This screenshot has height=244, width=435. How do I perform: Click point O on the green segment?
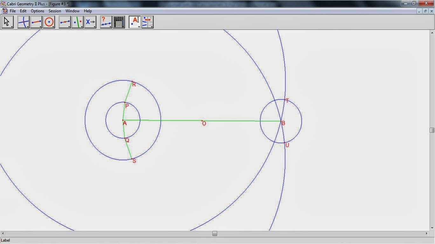[x=202, y=121]
